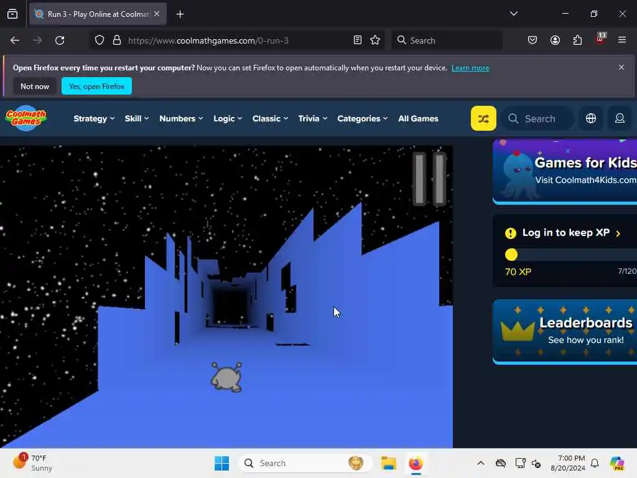Image resolution: width=637 pixels, height=478 pixels.
Task: Expand the Numbers menu
Action: pyautogui.click(x=181, y=118)
